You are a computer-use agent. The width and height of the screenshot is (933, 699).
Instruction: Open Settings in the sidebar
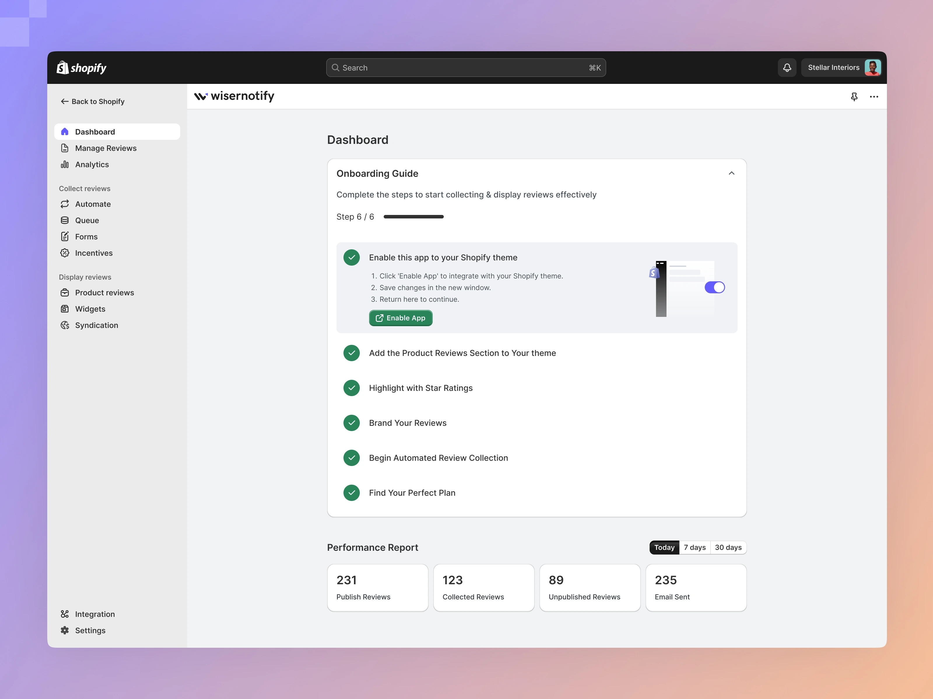(x=117, y=630)
